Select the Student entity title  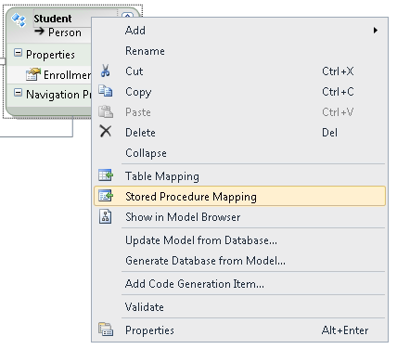tap(53, 19)
